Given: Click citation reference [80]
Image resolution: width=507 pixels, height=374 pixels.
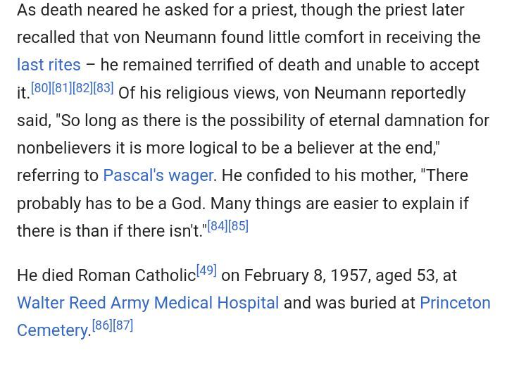Looking at the screenshot, I should (x=41, y=88).
